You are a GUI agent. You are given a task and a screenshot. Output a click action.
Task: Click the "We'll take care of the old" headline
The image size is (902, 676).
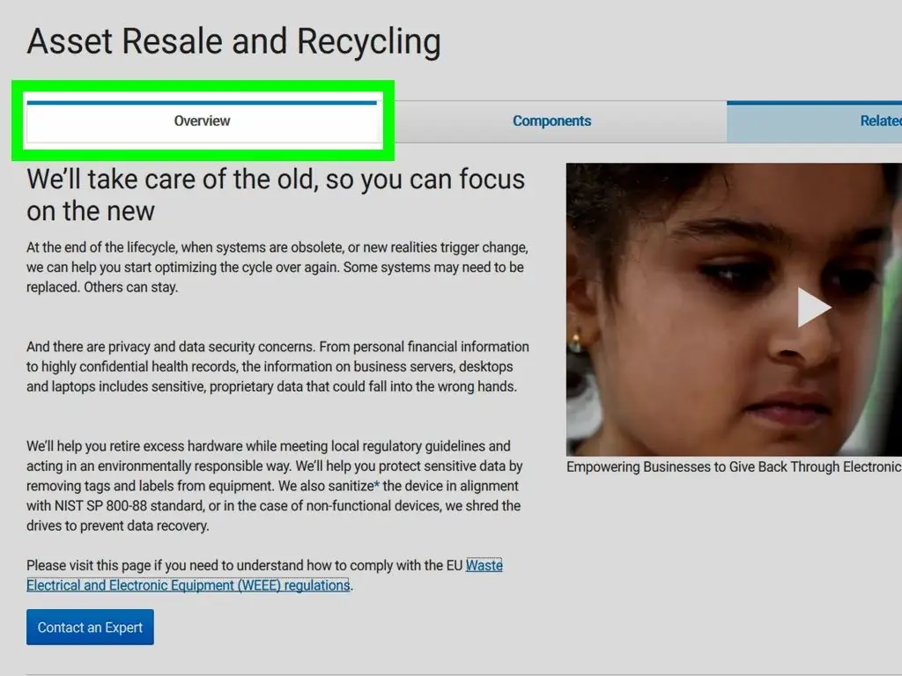click(x=276, y=195)
